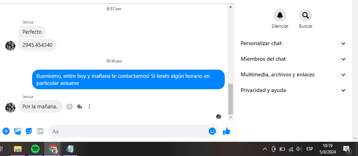The width and height of the screenshot is (358, 156).
Task: Choose a sticker icon
Action: [29, 131]
